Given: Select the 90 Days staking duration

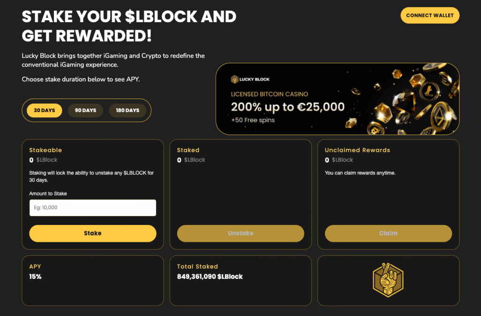Looking at the screenshot, I should pos(85,110).
